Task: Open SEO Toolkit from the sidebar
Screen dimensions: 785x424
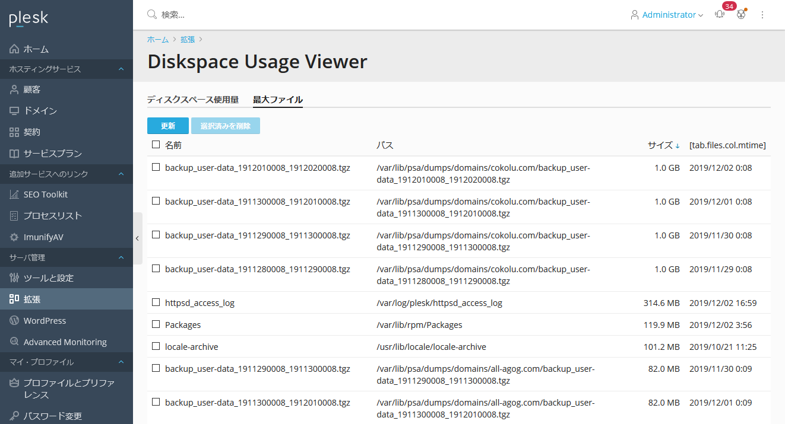Action: click(45, 195)
